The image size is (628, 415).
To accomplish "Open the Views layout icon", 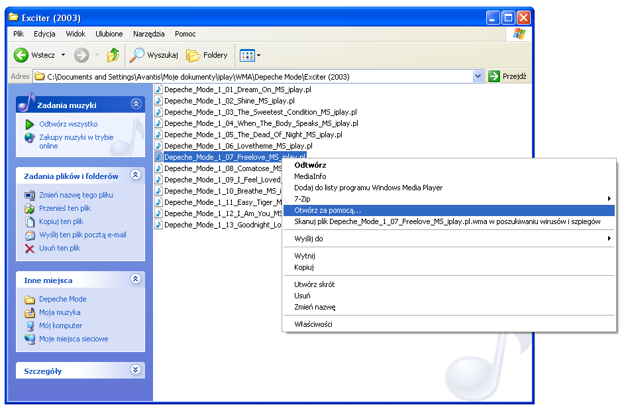I will click(247, 55).
